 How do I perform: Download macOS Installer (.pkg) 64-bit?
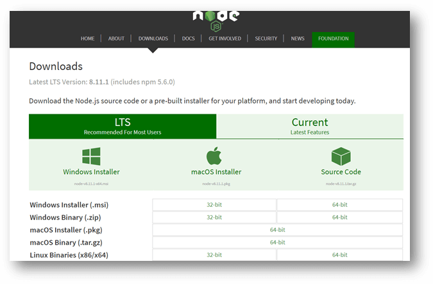pyautogui.click(x=278, y=230)
